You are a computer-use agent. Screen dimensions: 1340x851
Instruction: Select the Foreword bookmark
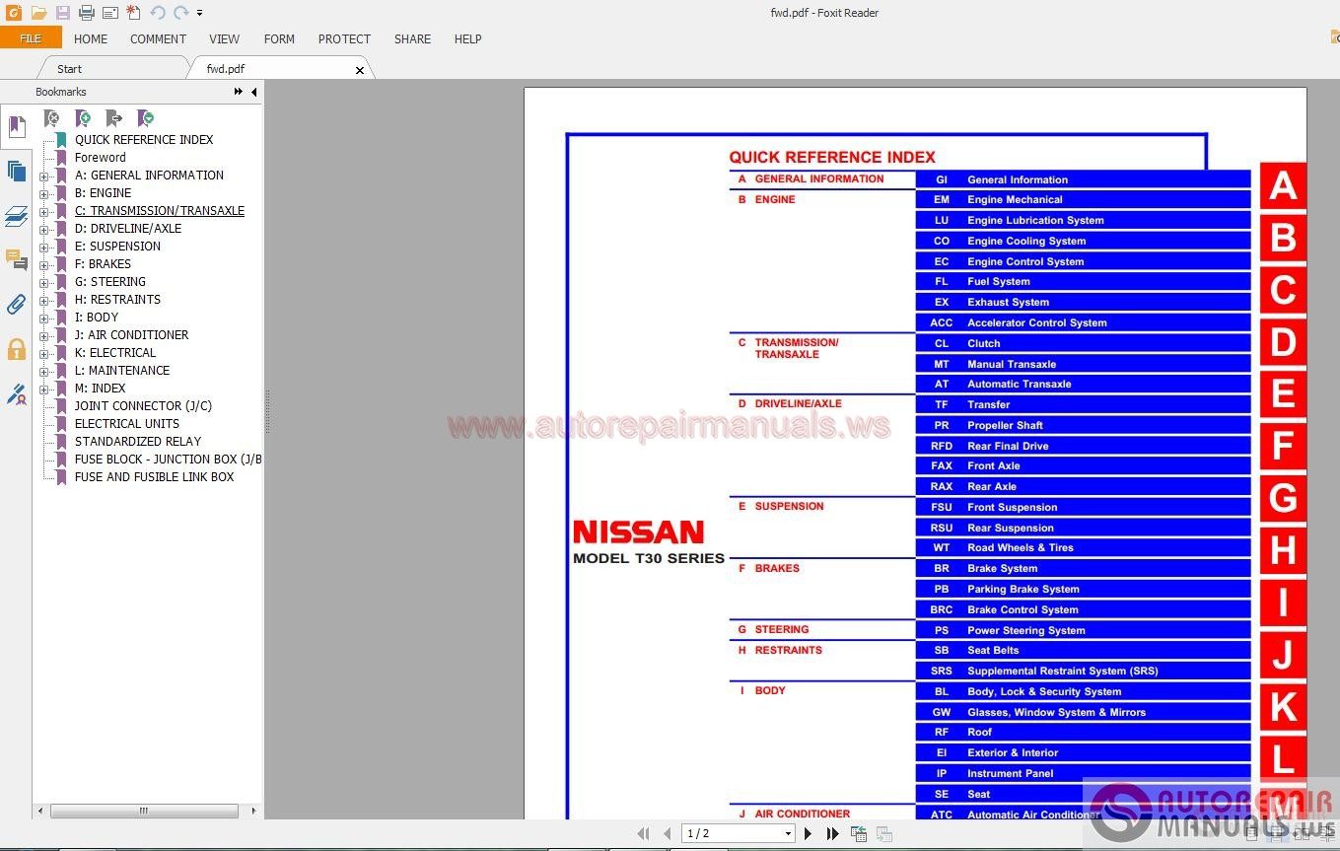pyautogui.click(x=101, y=158)
